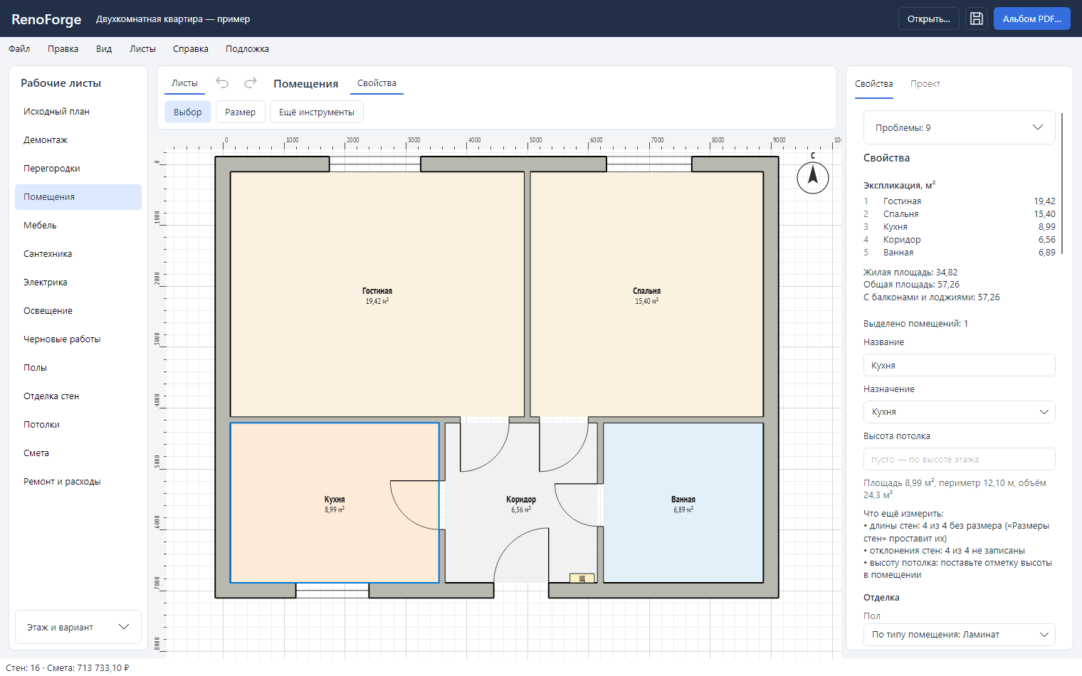The image size is (1082, 676).
Task: Click the properties panel vertical scrollbar
Action: [1061, 183]
